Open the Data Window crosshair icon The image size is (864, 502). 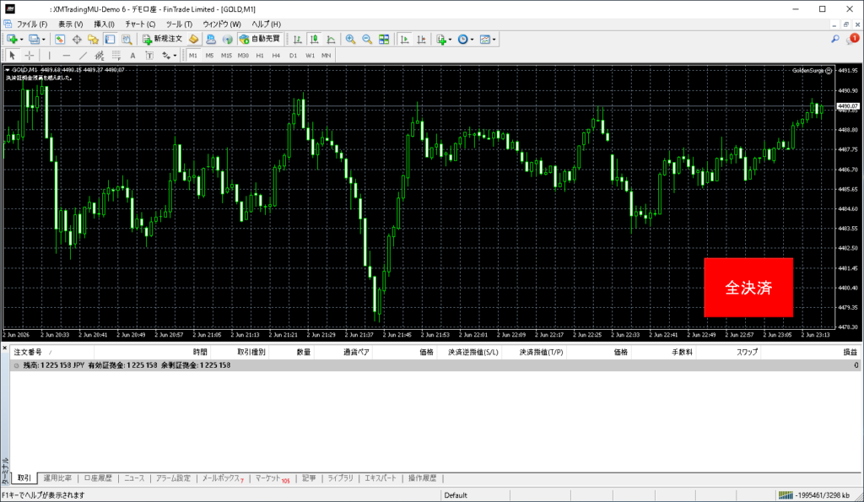[77, 39]
